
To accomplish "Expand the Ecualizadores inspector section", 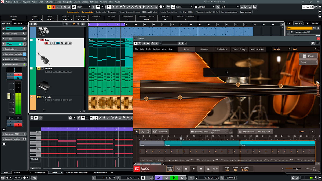I will click(x=14, y=49).
